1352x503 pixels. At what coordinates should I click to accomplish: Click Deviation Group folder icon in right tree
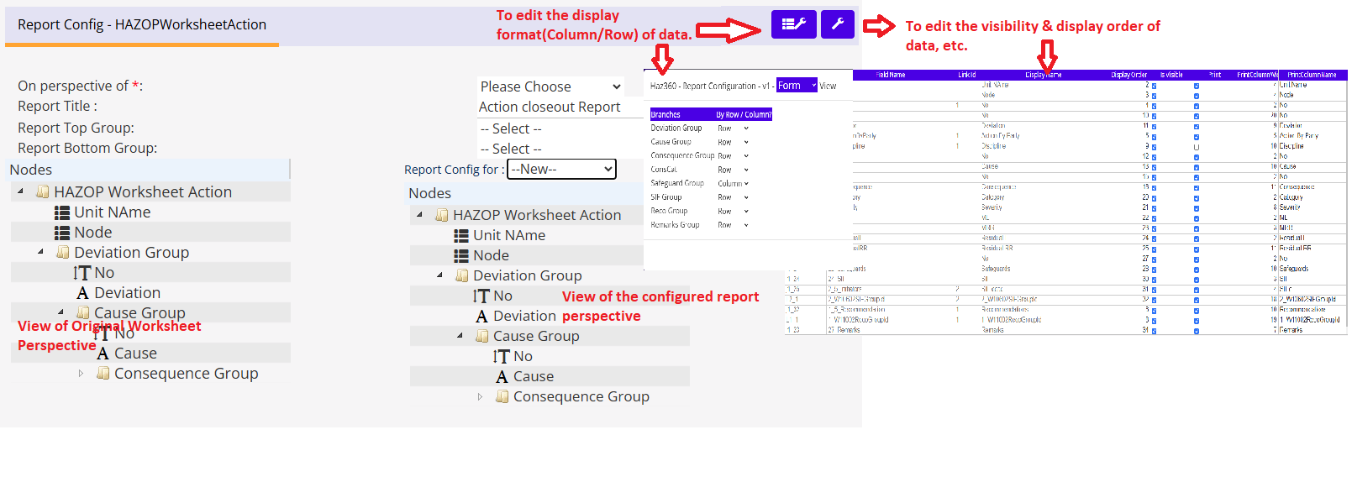click(461, 275)
